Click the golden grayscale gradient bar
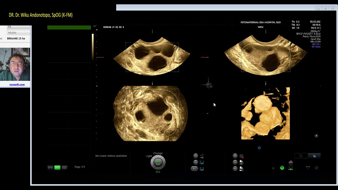 coord(93,47)
